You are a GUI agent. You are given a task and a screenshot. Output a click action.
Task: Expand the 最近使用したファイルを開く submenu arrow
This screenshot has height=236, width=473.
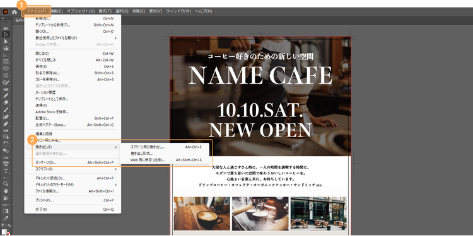pyautogui.click(x=116, y=38)
